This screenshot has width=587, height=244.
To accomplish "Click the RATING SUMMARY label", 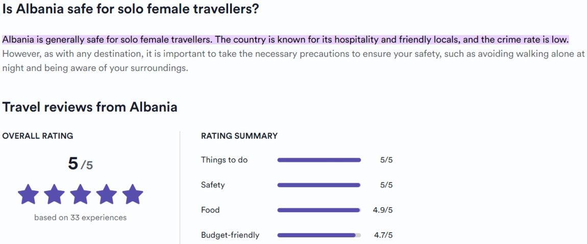I will (239, 136).
